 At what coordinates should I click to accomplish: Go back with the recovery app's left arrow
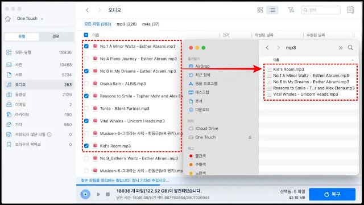coord(87,10)
